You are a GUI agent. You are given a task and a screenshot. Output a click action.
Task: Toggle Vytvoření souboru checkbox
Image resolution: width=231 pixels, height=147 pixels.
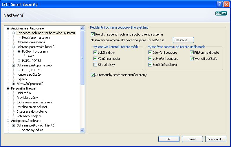coord(150,59)
